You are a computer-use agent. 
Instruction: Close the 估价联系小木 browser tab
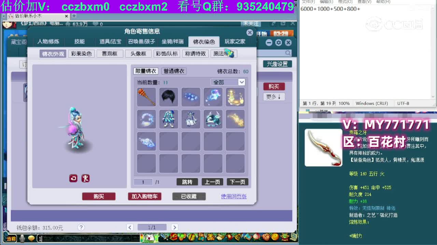(67, 16)
